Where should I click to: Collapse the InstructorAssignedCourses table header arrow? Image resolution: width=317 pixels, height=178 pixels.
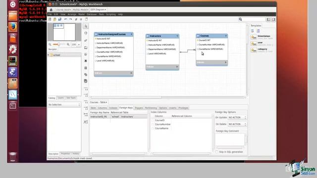[131, 34]
